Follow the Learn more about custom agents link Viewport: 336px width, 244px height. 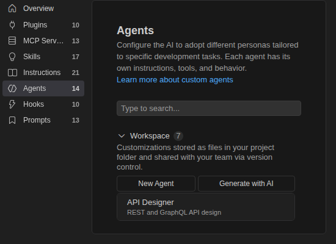click(175, 80)
